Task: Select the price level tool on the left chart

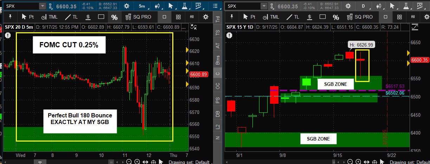Action: pos(89,17)
